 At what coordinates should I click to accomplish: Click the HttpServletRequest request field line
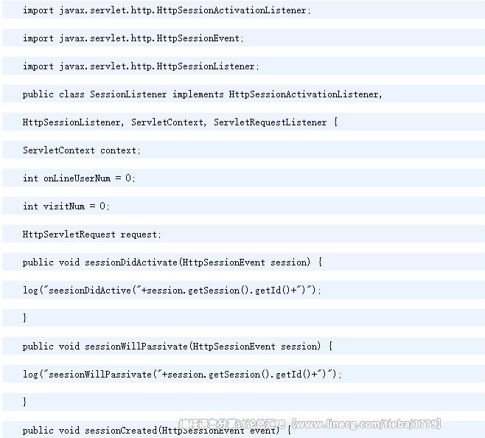pyautogui.click(x=91, y=234)
